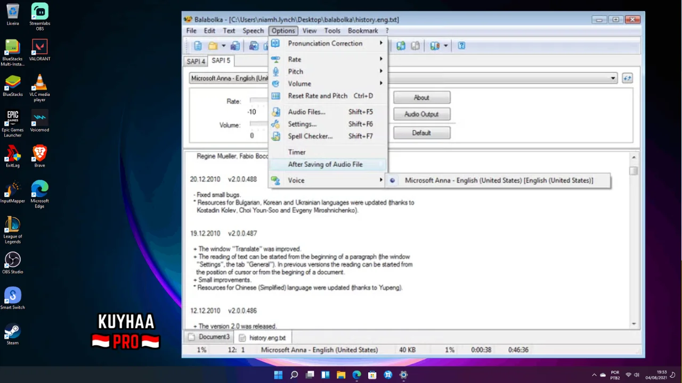682x383 pixels.
Task: Switch to the SAPI 5 tab
Action: pos(221,61)
